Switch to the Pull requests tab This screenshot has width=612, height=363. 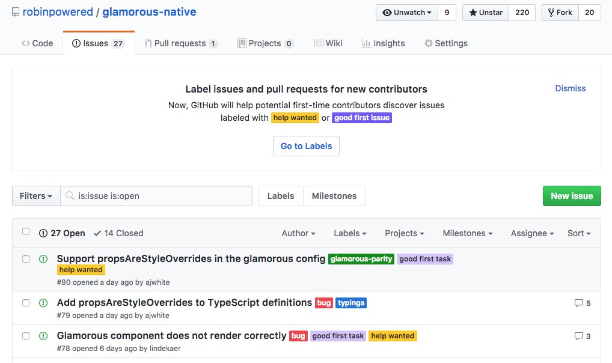point(181,43)
